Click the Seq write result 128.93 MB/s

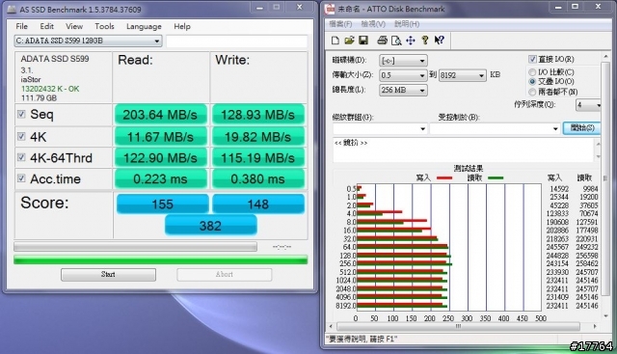pos(257,115)
